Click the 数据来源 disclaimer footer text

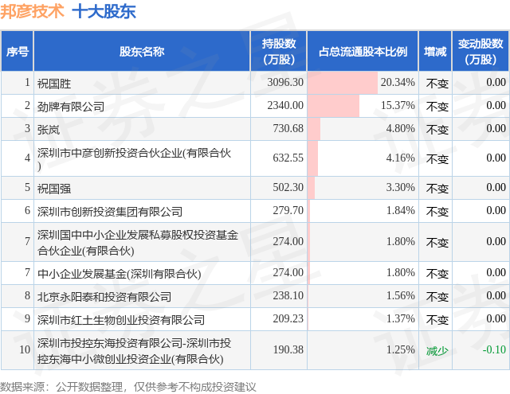pos(127,387)
